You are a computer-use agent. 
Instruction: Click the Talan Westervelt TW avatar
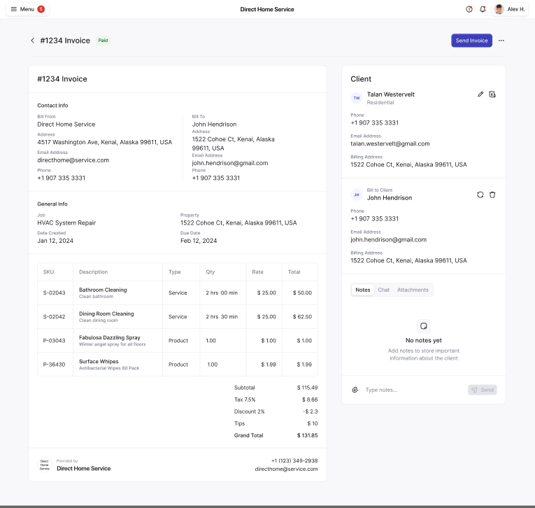(x=357, y=98)
